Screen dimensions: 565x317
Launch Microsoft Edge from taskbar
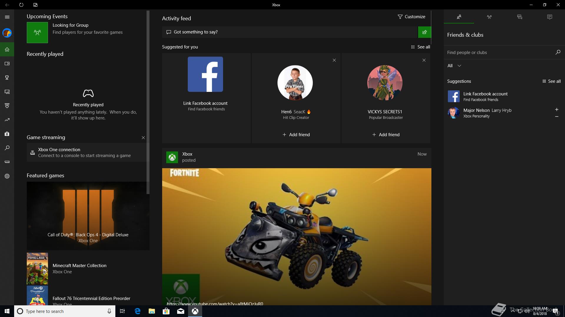coord(137,311)
